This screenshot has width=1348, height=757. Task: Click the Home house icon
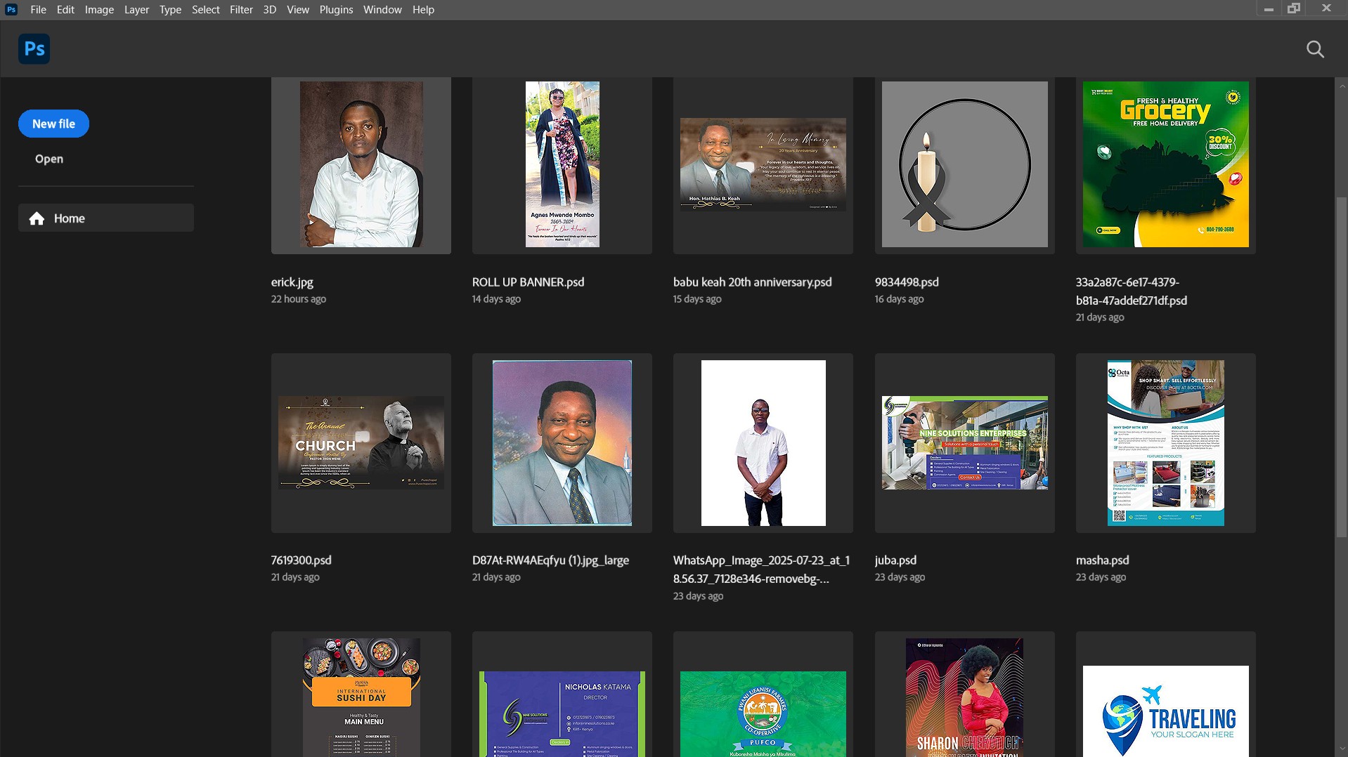(37, 218)
